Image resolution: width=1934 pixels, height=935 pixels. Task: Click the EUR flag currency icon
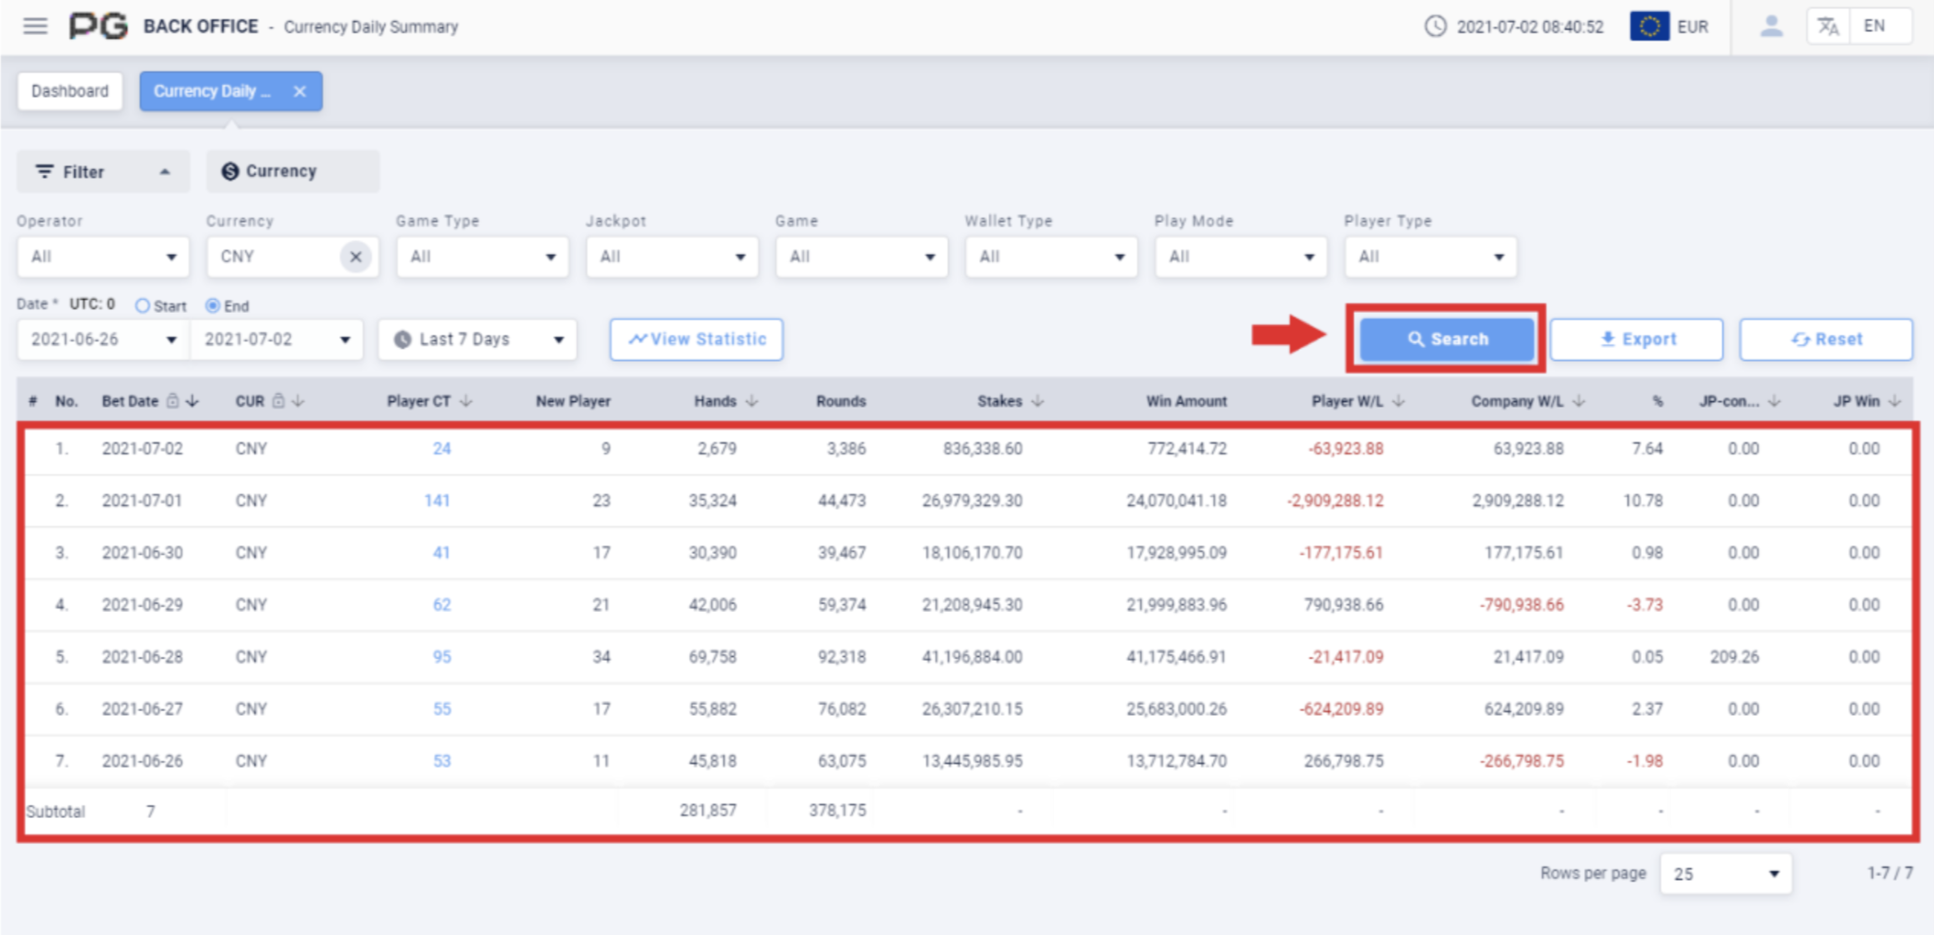[x=1649, y=26]
